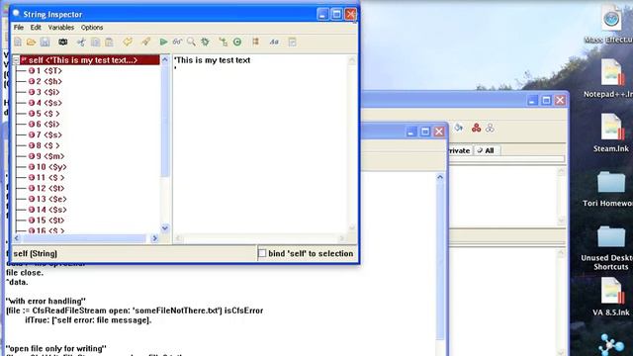Open the Notepad++ desktop shortcut
The image size is (633, 356).
[611, 78]
